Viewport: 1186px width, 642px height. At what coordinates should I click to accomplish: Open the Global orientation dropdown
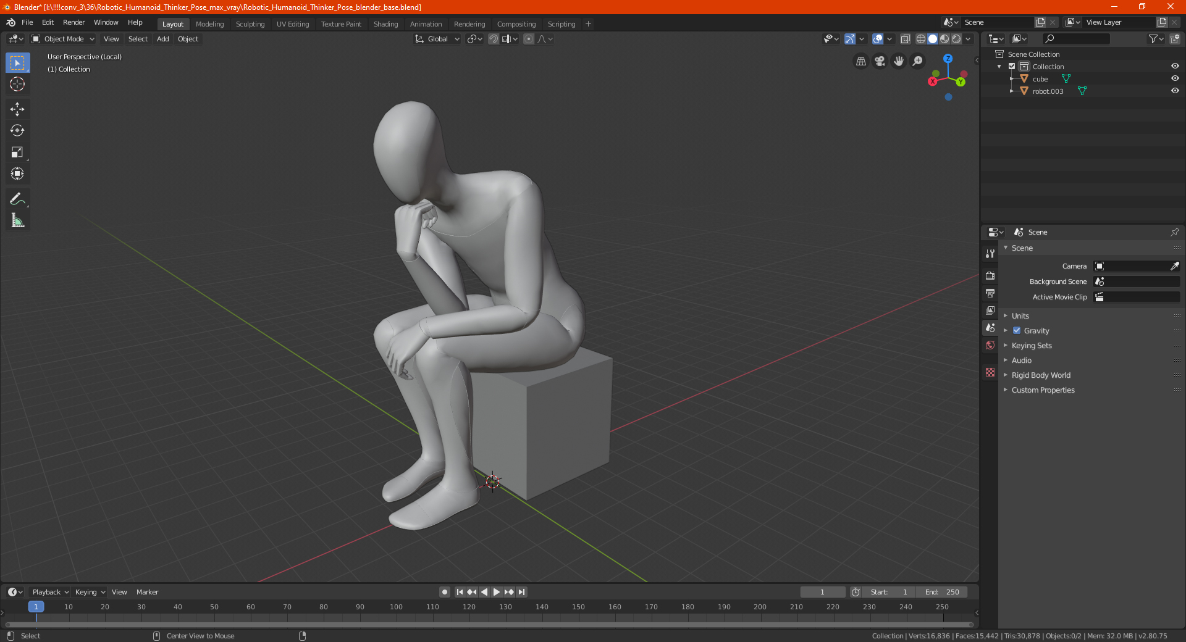coord(437,39)
